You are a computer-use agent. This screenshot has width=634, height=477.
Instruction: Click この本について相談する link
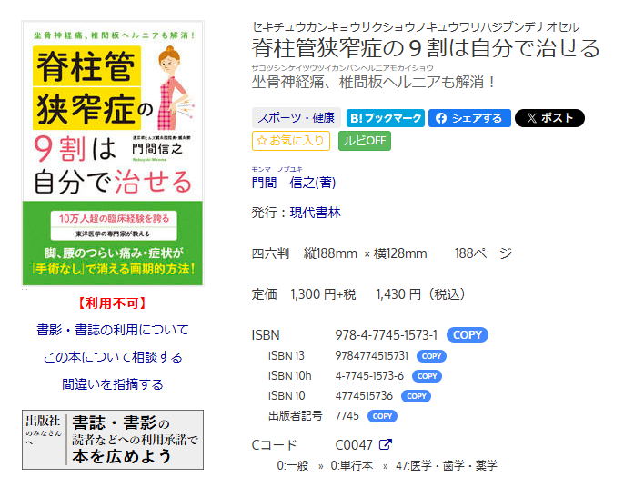(x=113, y=357)
